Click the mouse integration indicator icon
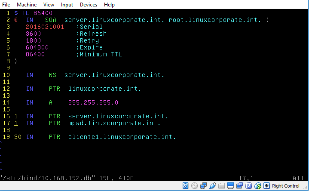Screen dimensions: 309x191 click(x=258, y=186)
